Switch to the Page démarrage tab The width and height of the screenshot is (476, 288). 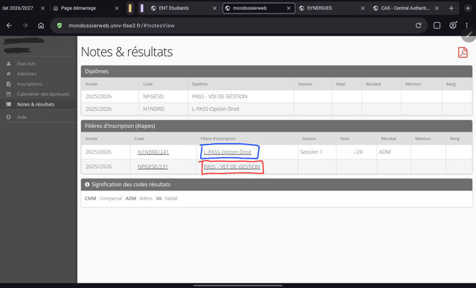[x=79, y=8]
